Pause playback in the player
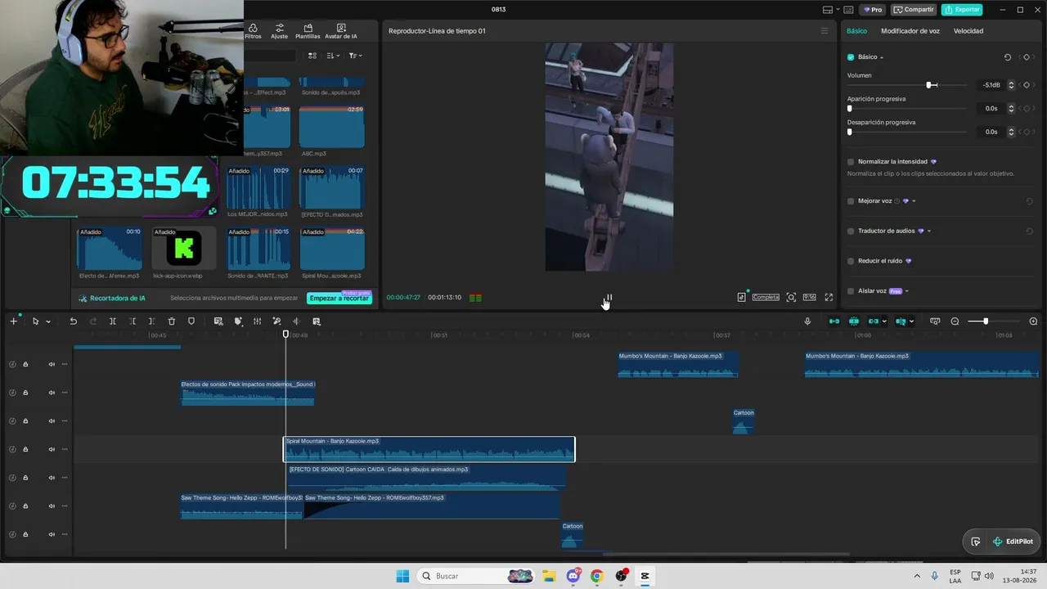Screen dimensions: 1047x589 (x=609, y=298)
